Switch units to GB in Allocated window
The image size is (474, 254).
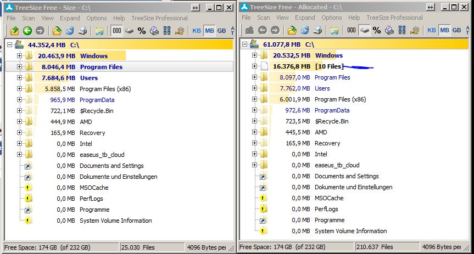click(x=457, y=30)
